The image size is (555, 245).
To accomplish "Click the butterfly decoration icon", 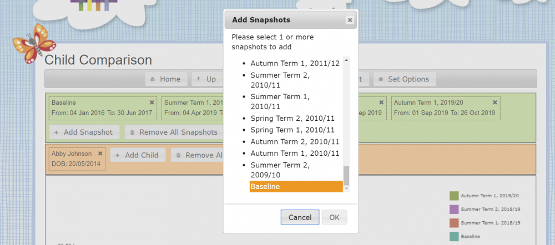I will [34, 44].
